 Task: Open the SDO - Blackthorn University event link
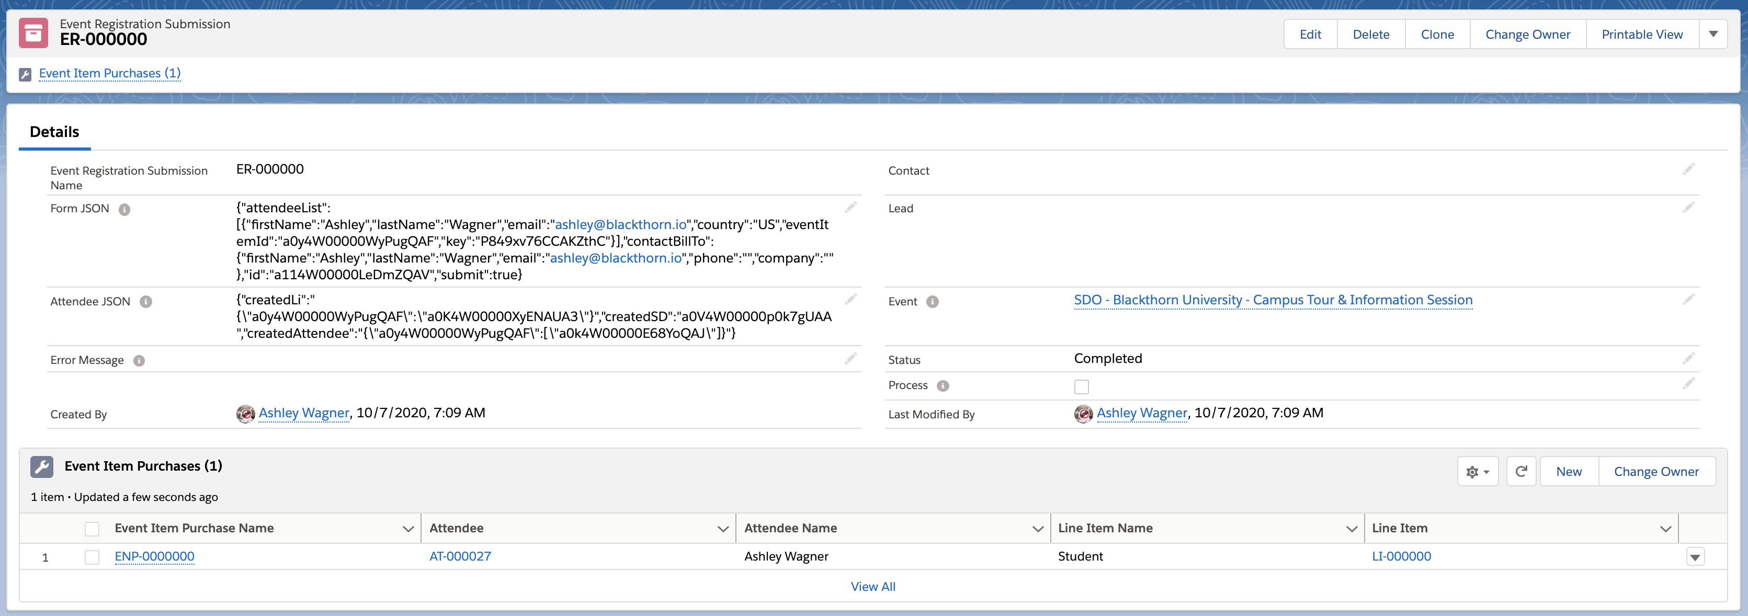[1273, 300]
